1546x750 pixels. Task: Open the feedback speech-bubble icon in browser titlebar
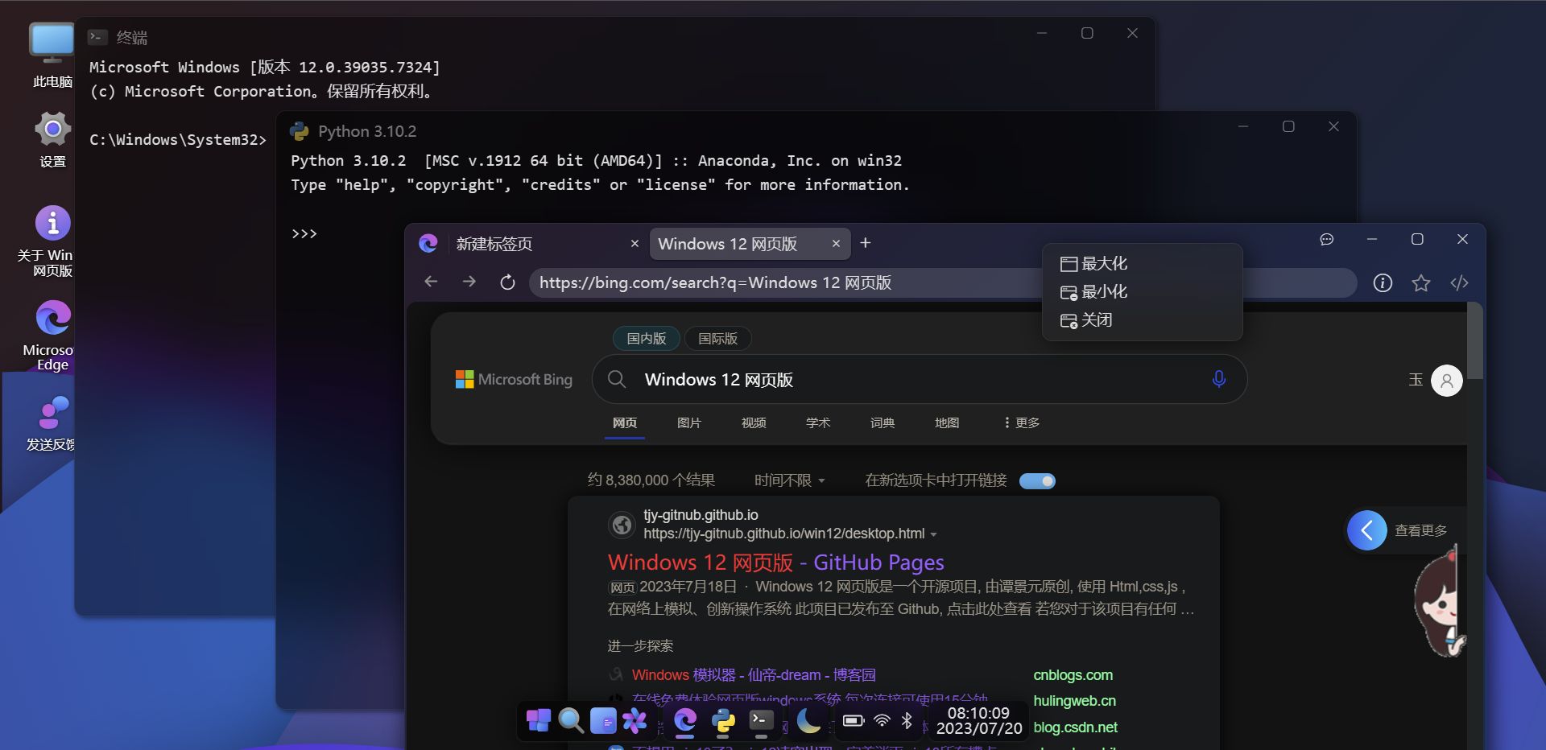click(1327, 239)
